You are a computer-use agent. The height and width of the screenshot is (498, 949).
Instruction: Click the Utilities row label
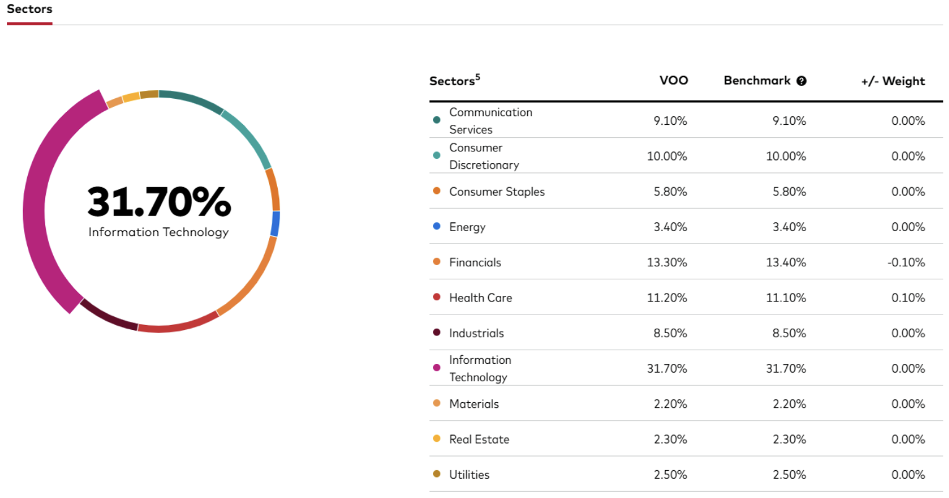(x=469, y=475)
